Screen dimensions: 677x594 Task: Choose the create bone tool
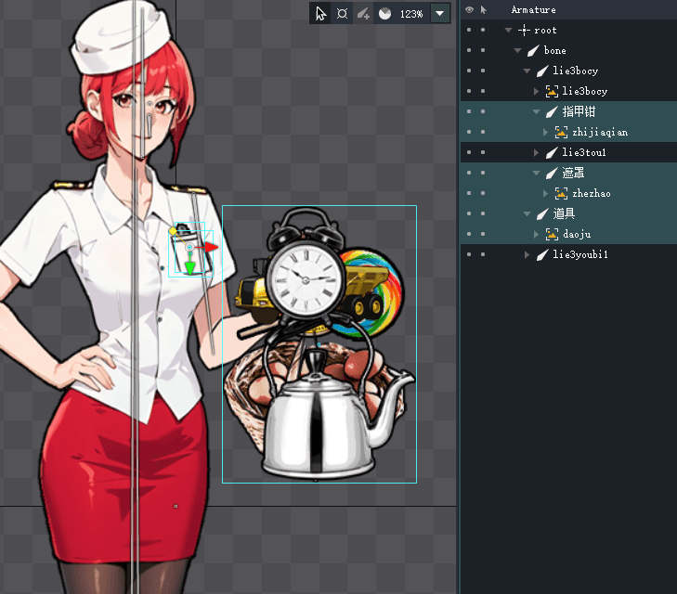[363, 14]
